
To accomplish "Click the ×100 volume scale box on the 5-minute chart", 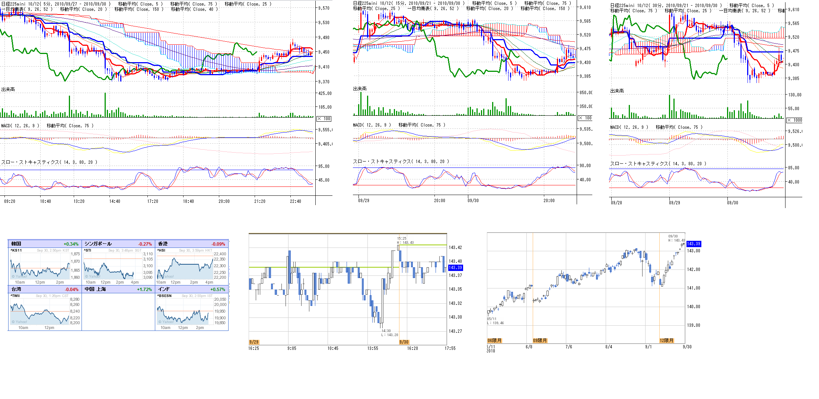I will click(x=324, y=119).
